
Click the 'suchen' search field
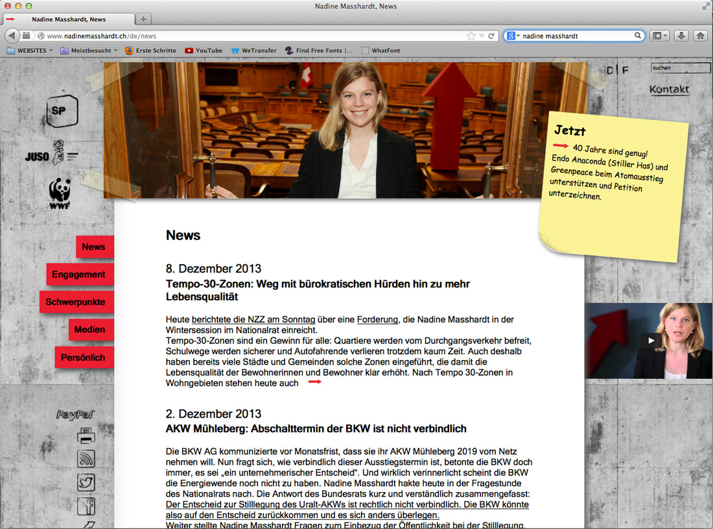coord(680,68)
